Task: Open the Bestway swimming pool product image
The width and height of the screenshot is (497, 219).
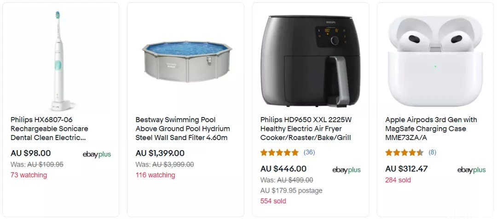Action: (187, 61)
